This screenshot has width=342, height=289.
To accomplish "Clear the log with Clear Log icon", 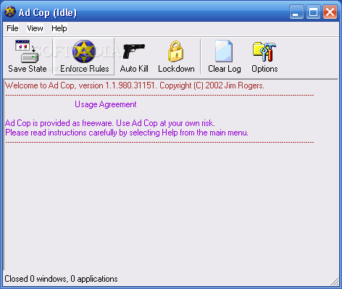I will click(x=224, y=51).
